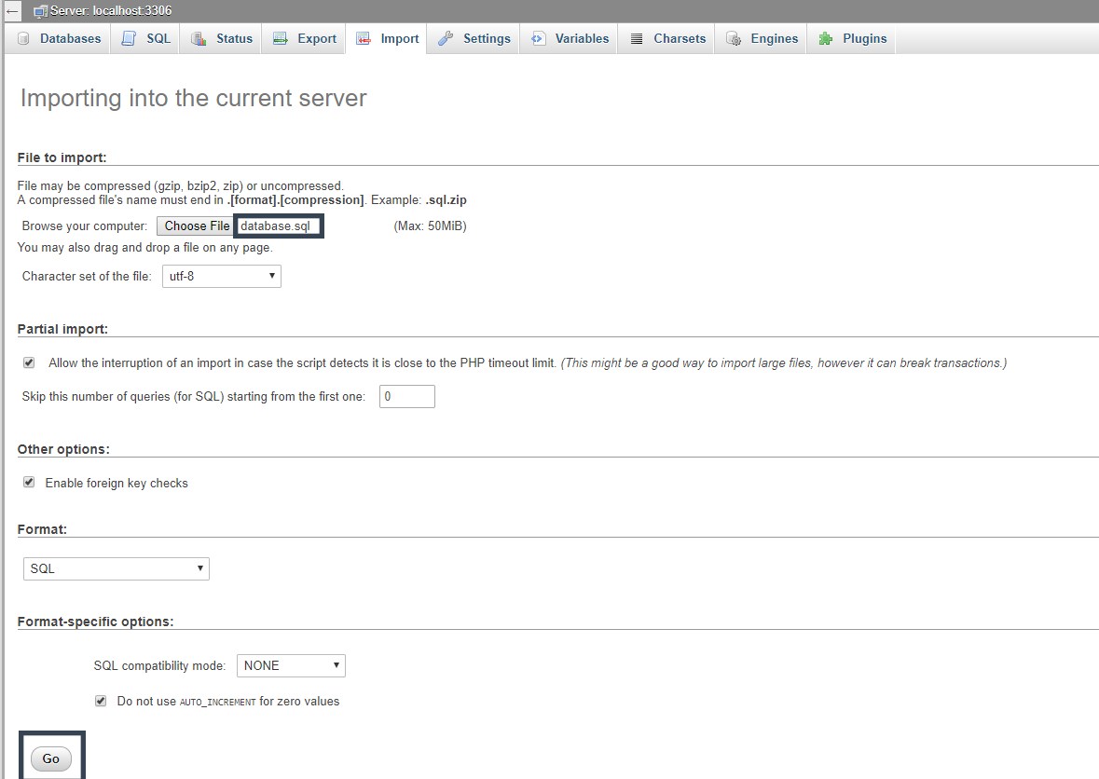Viewport: 1099px width, 779px height.
Task: Click the green Plugins puzzle icon
Action: [826, 38]
